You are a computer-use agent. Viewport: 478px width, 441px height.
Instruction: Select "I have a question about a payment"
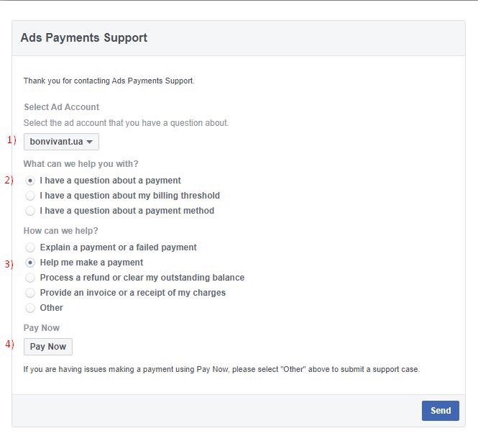(x=30, y=181)
